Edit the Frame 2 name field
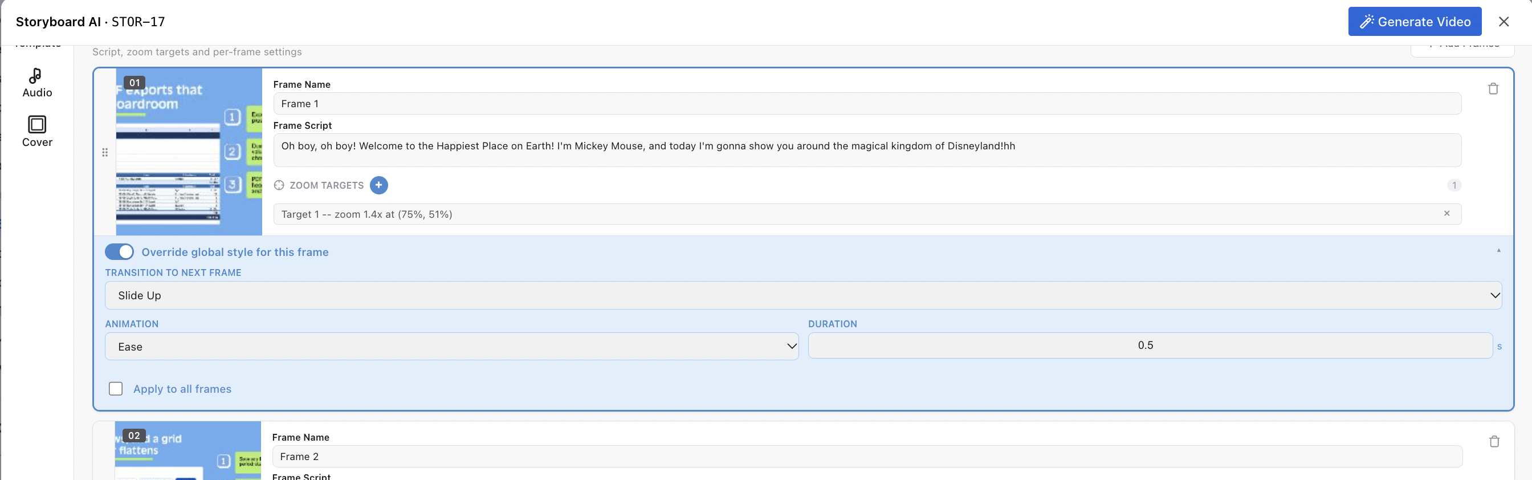Image resolution: width=1532 pixels, height=480 pixels. click(867, 456)
